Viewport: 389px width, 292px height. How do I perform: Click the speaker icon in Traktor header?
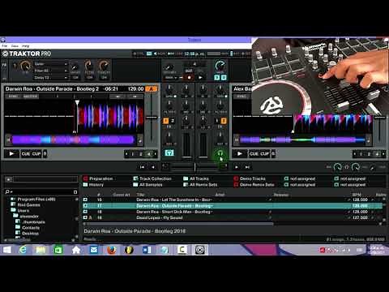click(x=155, y=54)
